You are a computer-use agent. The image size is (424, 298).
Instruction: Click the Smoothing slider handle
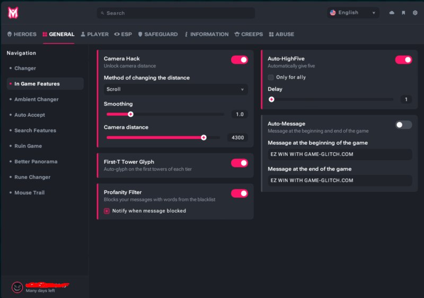point(130,115)
